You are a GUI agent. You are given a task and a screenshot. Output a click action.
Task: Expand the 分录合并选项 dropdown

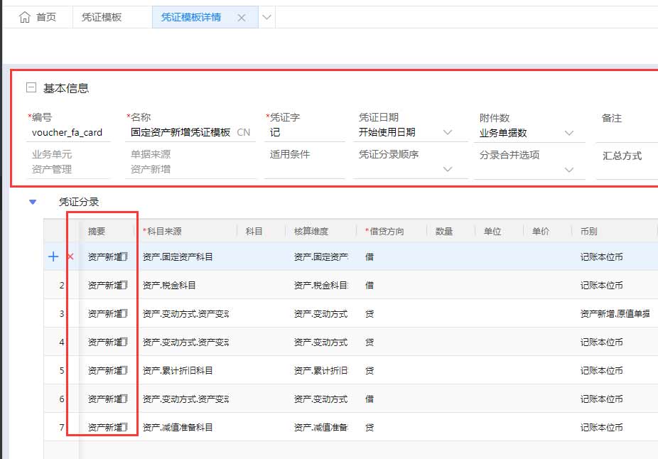[x=569, y=170]
